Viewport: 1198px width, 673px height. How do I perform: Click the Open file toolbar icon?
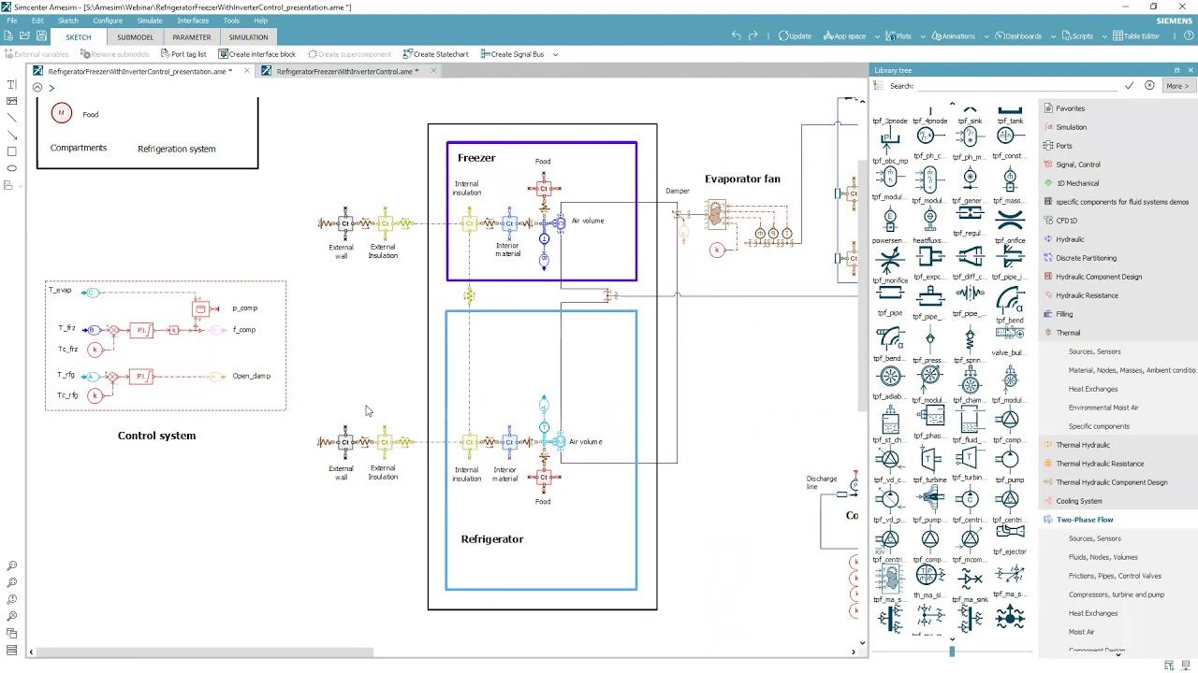(24, 36)
